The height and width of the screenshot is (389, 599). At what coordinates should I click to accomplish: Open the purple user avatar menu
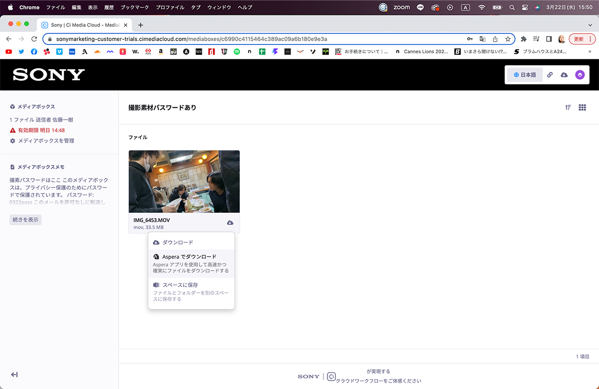580,75
